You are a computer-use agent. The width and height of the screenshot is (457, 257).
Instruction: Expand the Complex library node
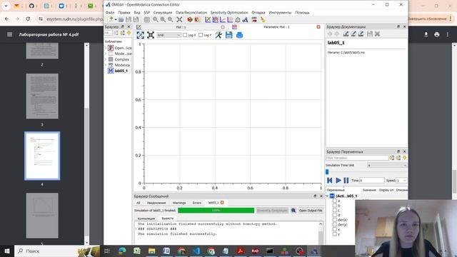point(106,59)
